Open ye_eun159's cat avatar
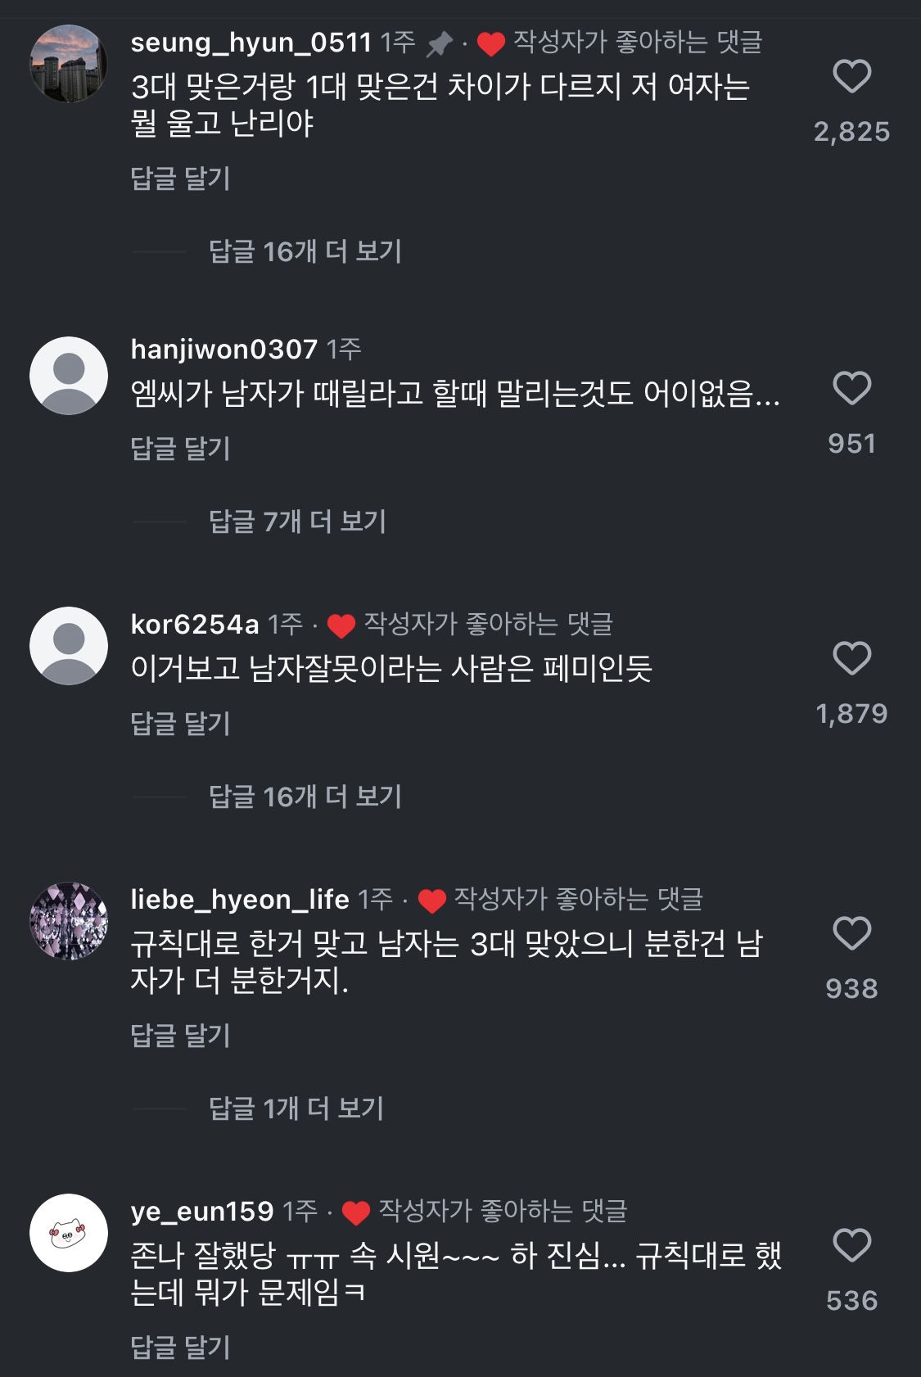921x1377 pixels. (x=69, y=1233)
